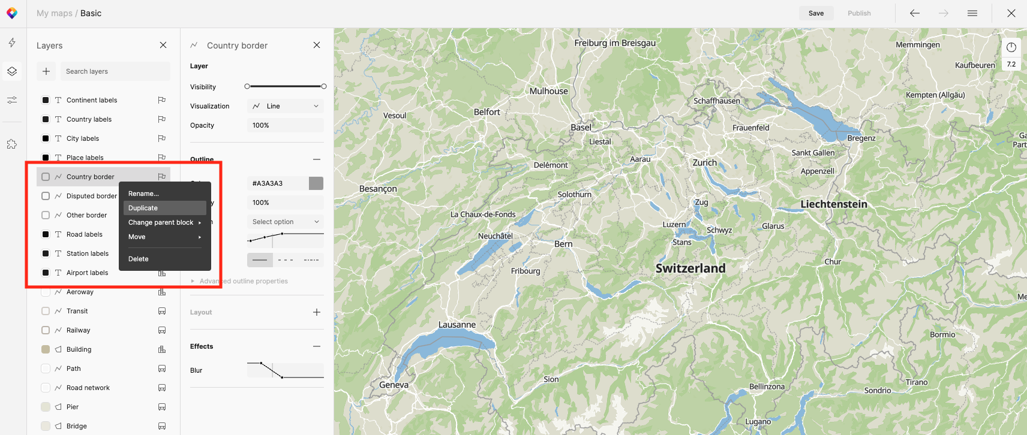Open the Select option dropdown
Image resolution: width=1027 pixels, height=435 pixels.
point(286,222)
